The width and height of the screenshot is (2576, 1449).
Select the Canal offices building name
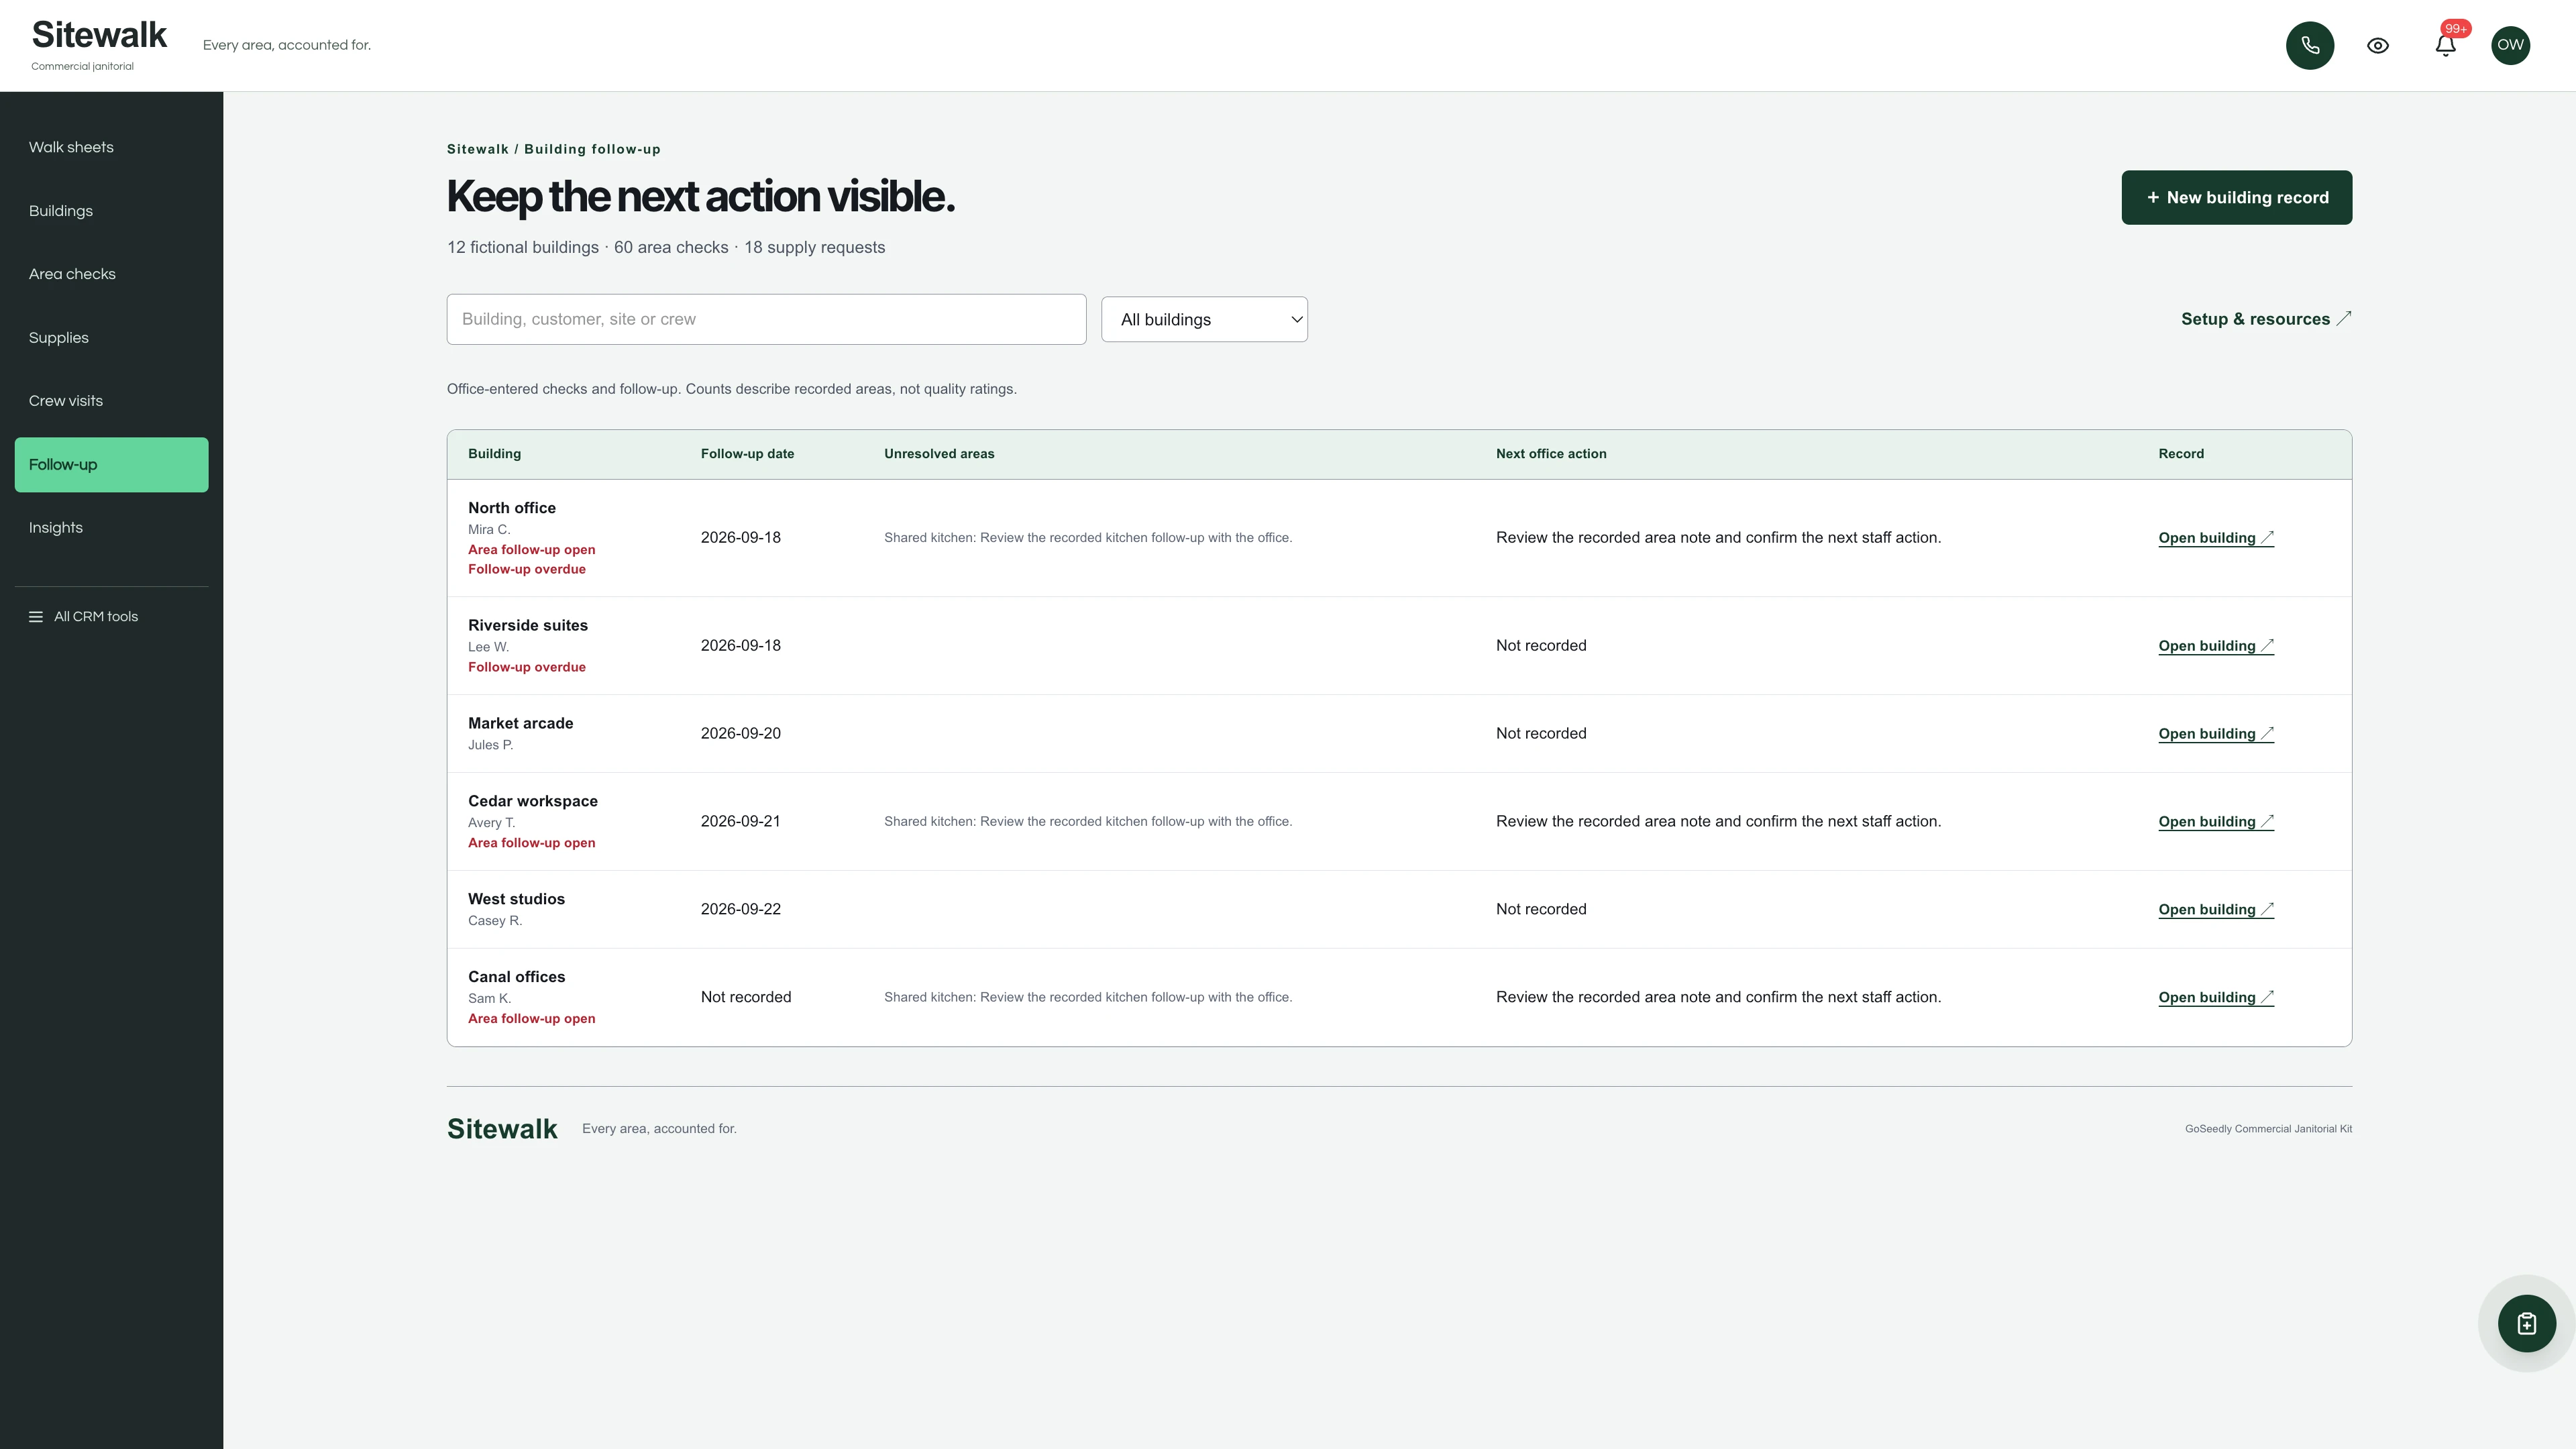click(516, 978)
